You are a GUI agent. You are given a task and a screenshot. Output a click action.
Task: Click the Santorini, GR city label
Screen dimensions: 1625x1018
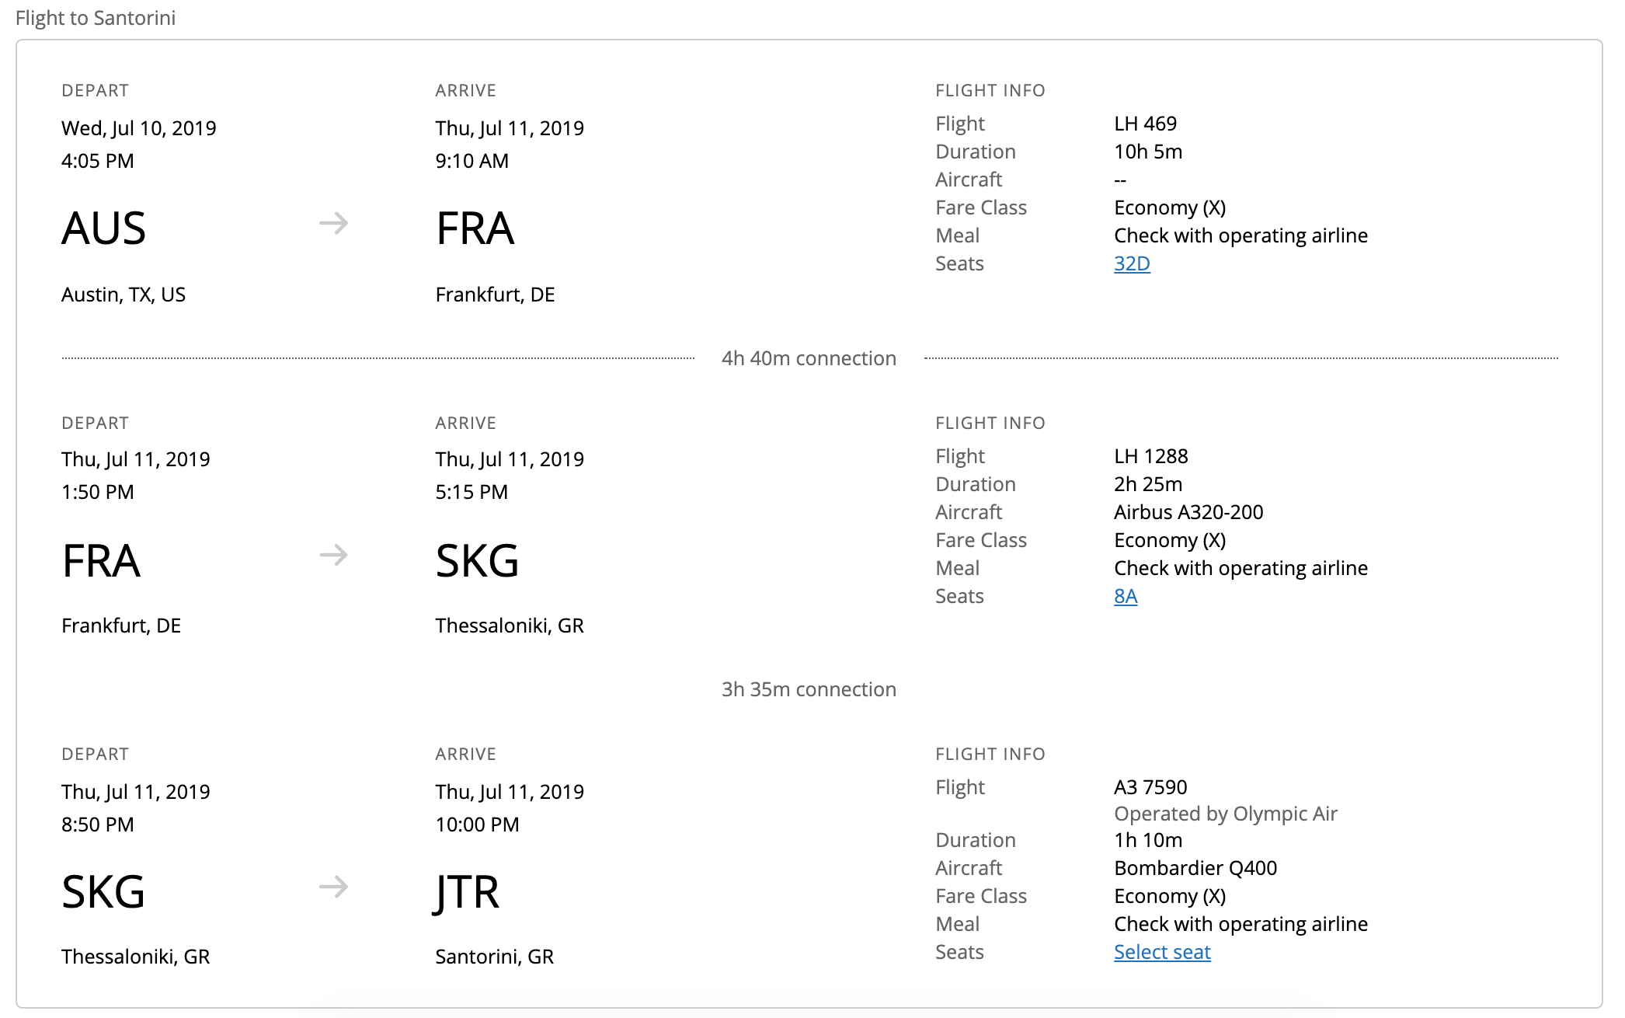(494, 957)
